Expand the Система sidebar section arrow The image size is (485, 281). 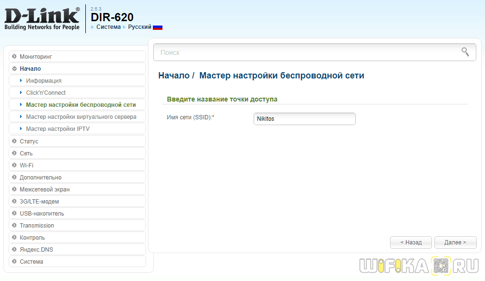click(x=14, y=262)
